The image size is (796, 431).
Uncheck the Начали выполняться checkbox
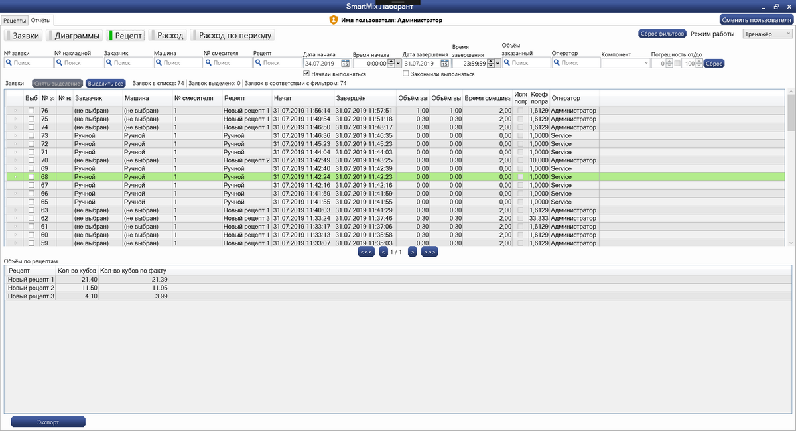(x=306, y=74)
